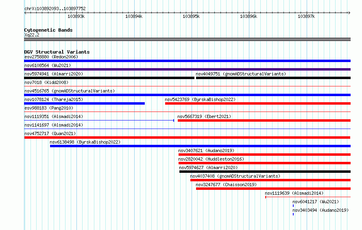Select the gray Xq22.2 cytogenetic band bar
Viewport: 362px width, 230px height.
[187, 39]
